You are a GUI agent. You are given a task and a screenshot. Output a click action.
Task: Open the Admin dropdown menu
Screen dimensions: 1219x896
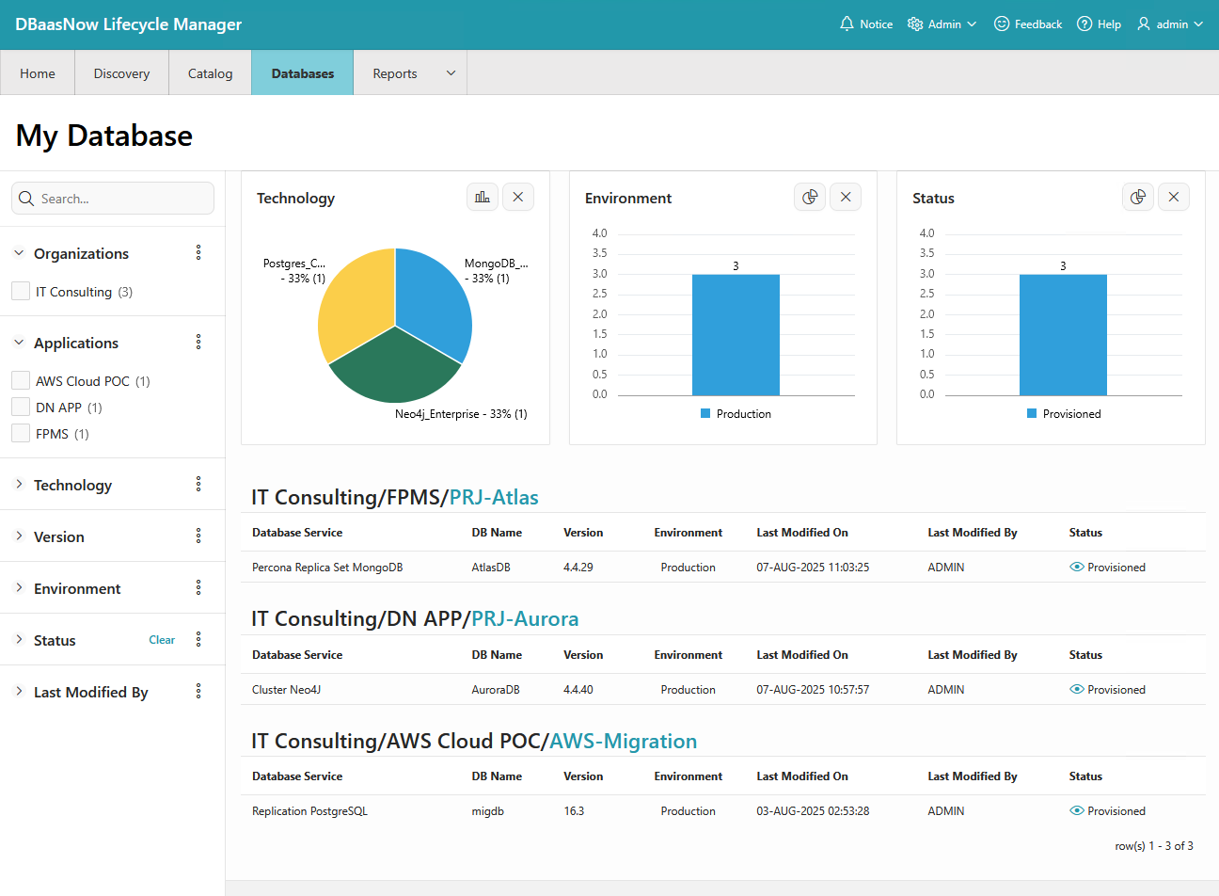click(942, 24)
